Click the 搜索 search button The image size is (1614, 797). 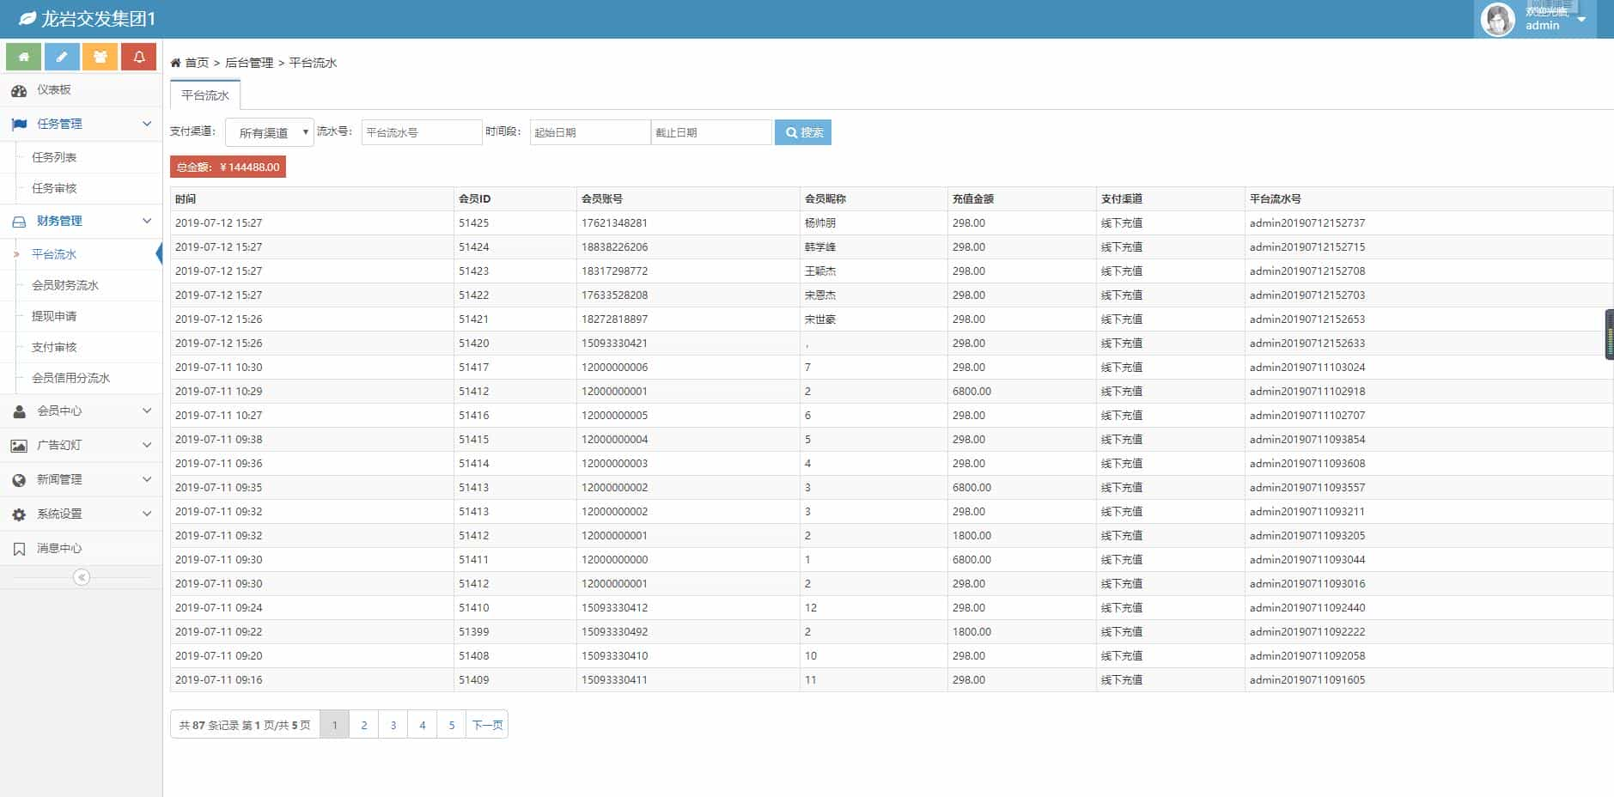803,132
